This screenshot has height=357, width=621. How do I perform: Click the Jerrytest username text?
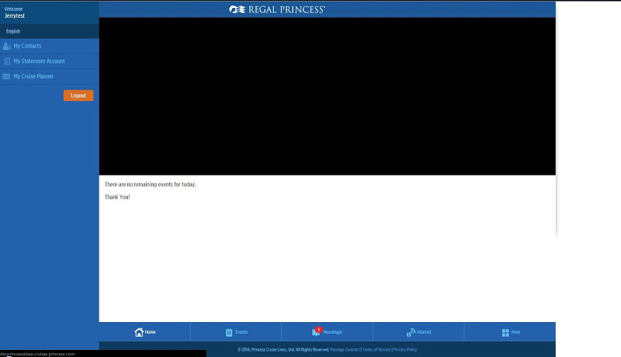tap(15, 16)
